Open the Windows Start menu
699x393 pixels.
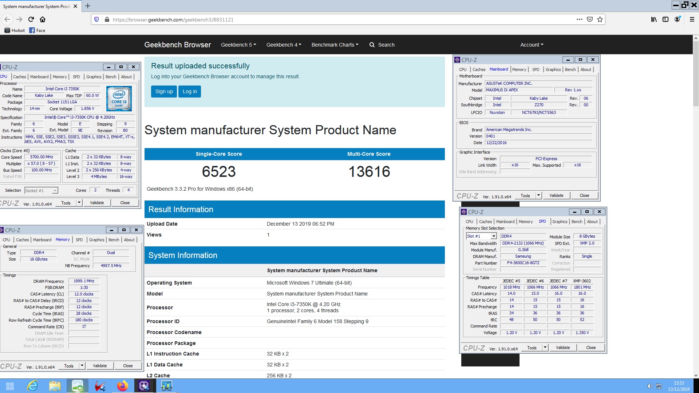[10, 386]
